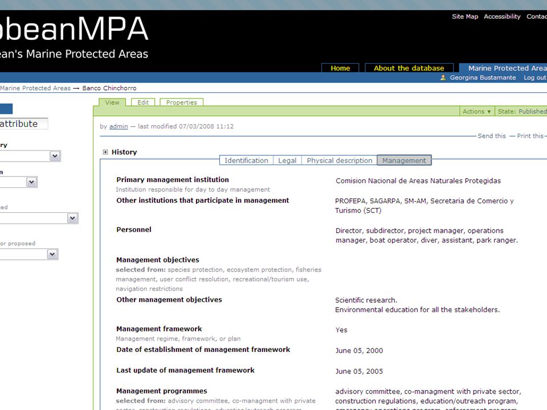Click Marine Protected Areas breadcrumb link

coord(35,88)
